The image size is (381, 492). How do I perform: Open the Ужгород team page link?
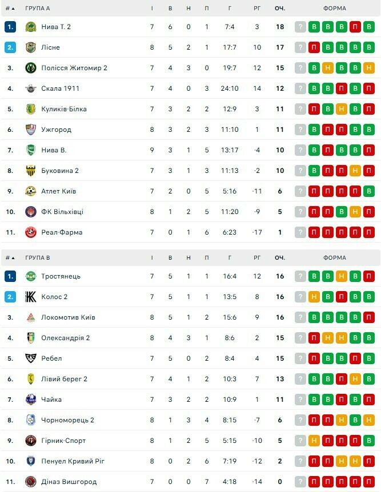56,130
